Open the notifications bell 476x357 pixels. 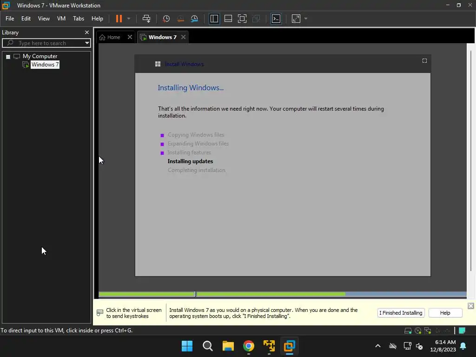click(463, 346)
